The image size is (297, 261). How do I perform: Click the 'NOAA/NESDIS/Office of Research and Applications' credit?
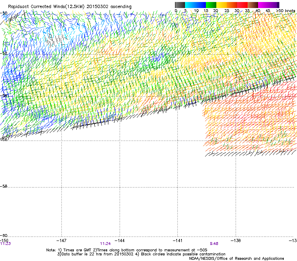pos(236,259)
